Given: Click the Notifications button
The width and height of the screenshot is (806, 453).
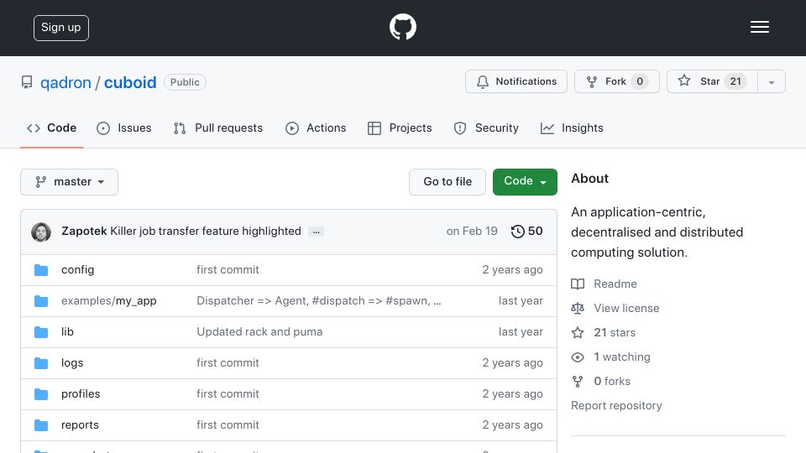Looking at the screenshot, I should coord(516,81).
